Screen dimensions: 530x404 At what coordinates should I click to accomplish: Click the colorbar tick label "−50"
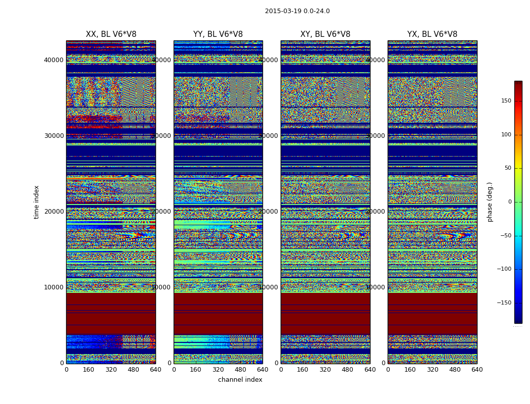click(x=506, y=236)
